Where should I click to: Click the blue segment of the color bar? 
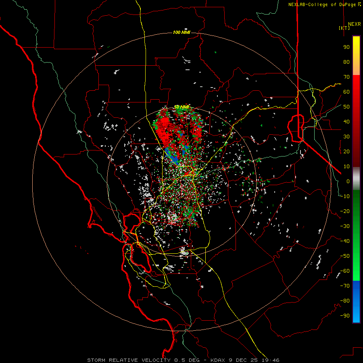coord(356,301)
